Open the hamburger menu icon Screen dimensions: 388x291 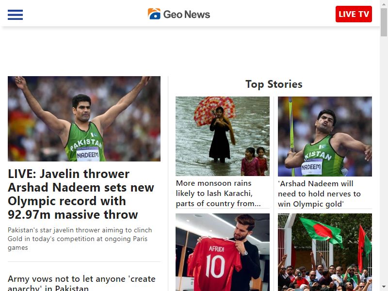point(15,15)
